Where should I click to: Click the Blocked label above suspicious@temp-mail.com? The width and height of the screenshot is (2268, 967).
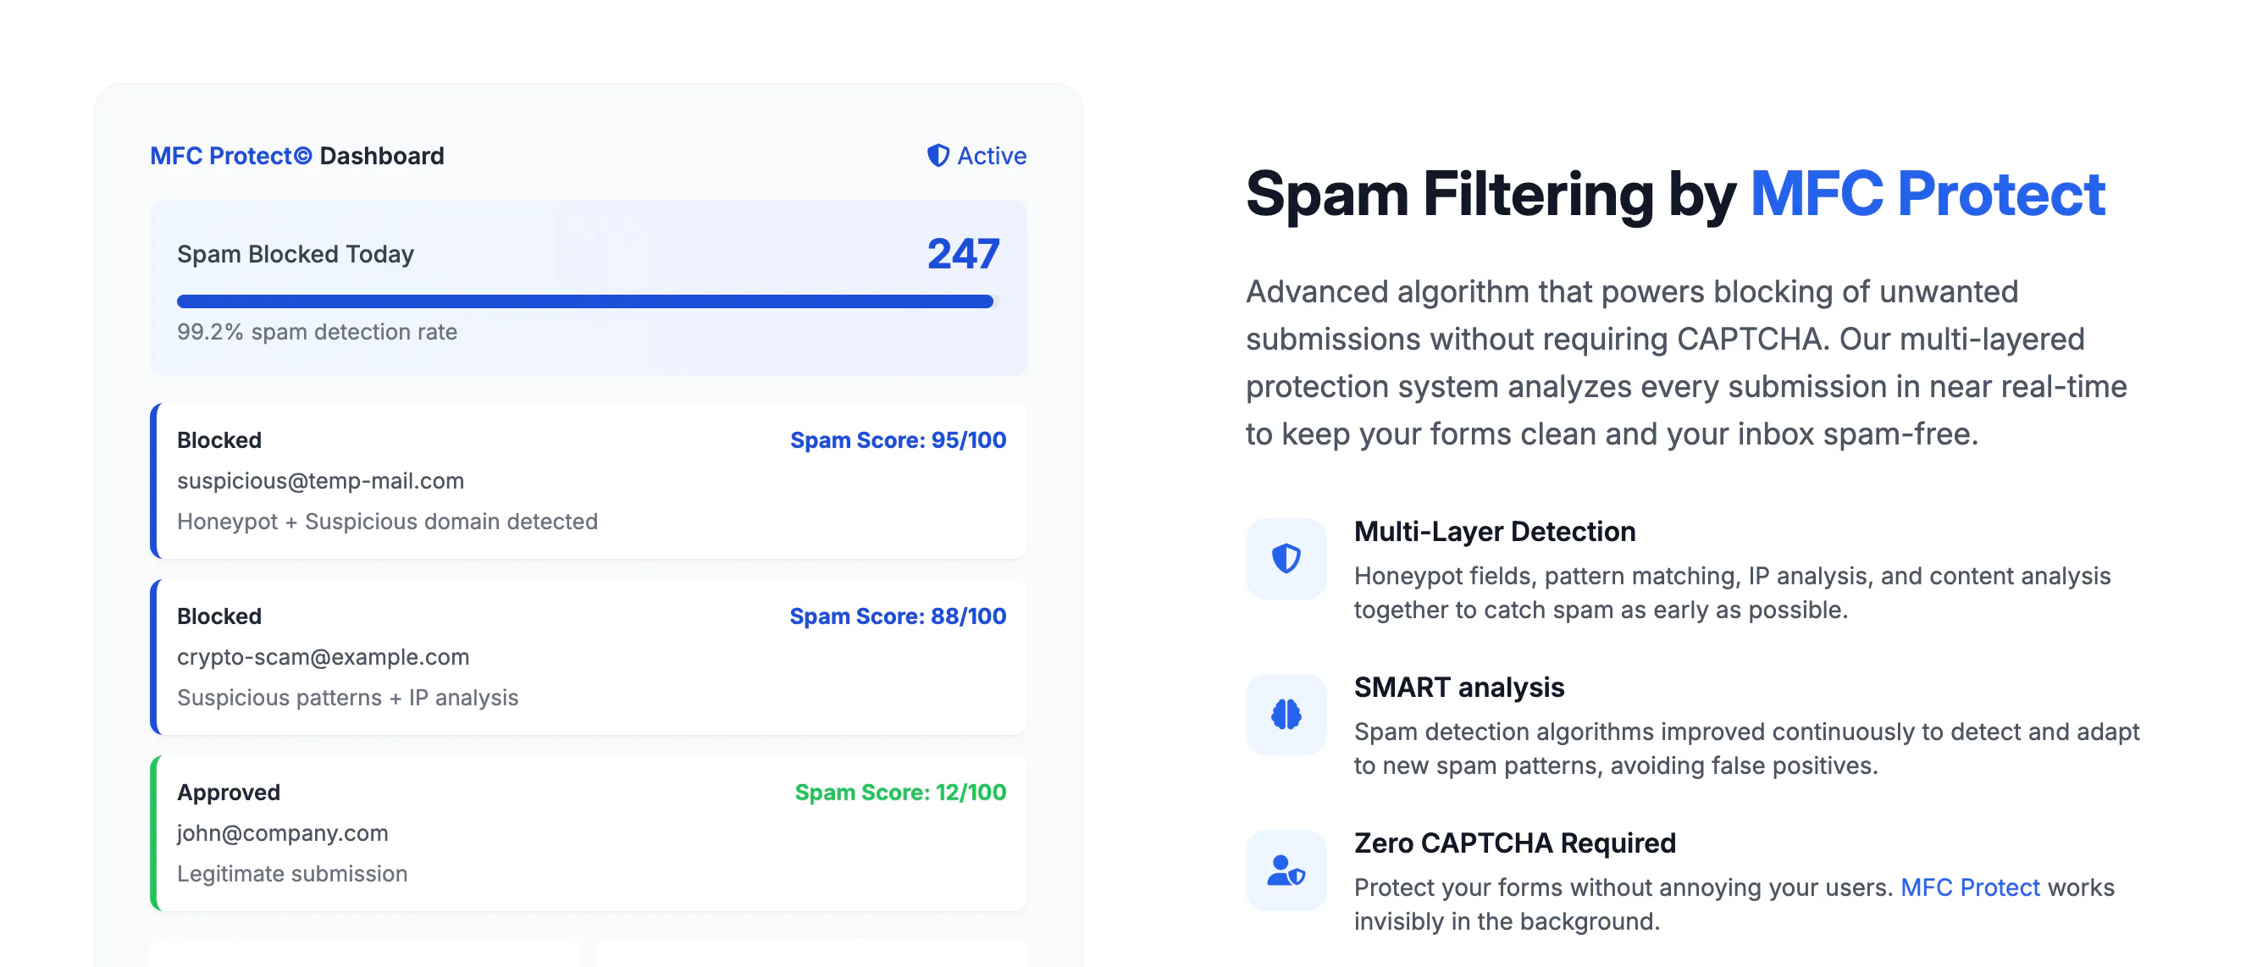(219, 440)
